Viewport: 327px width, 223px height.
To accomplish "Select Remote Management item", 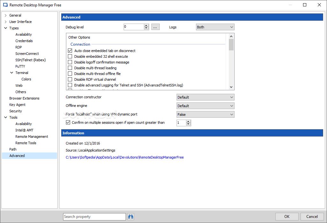I will 32,137.
